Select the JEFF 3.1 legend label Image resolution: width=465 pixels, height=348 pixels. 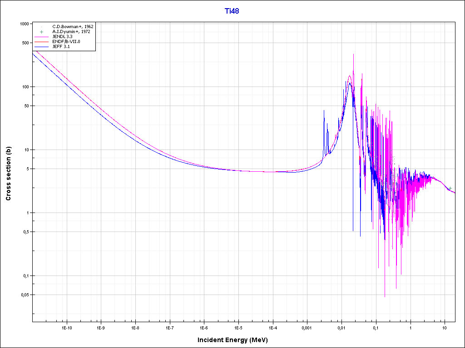tap(61, 47)
